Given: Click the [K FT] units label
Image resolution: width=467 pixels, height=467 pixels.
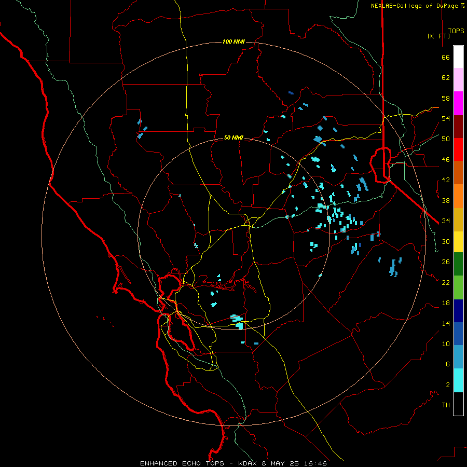Looking at the screenshot, I should [x=438, y=36].
